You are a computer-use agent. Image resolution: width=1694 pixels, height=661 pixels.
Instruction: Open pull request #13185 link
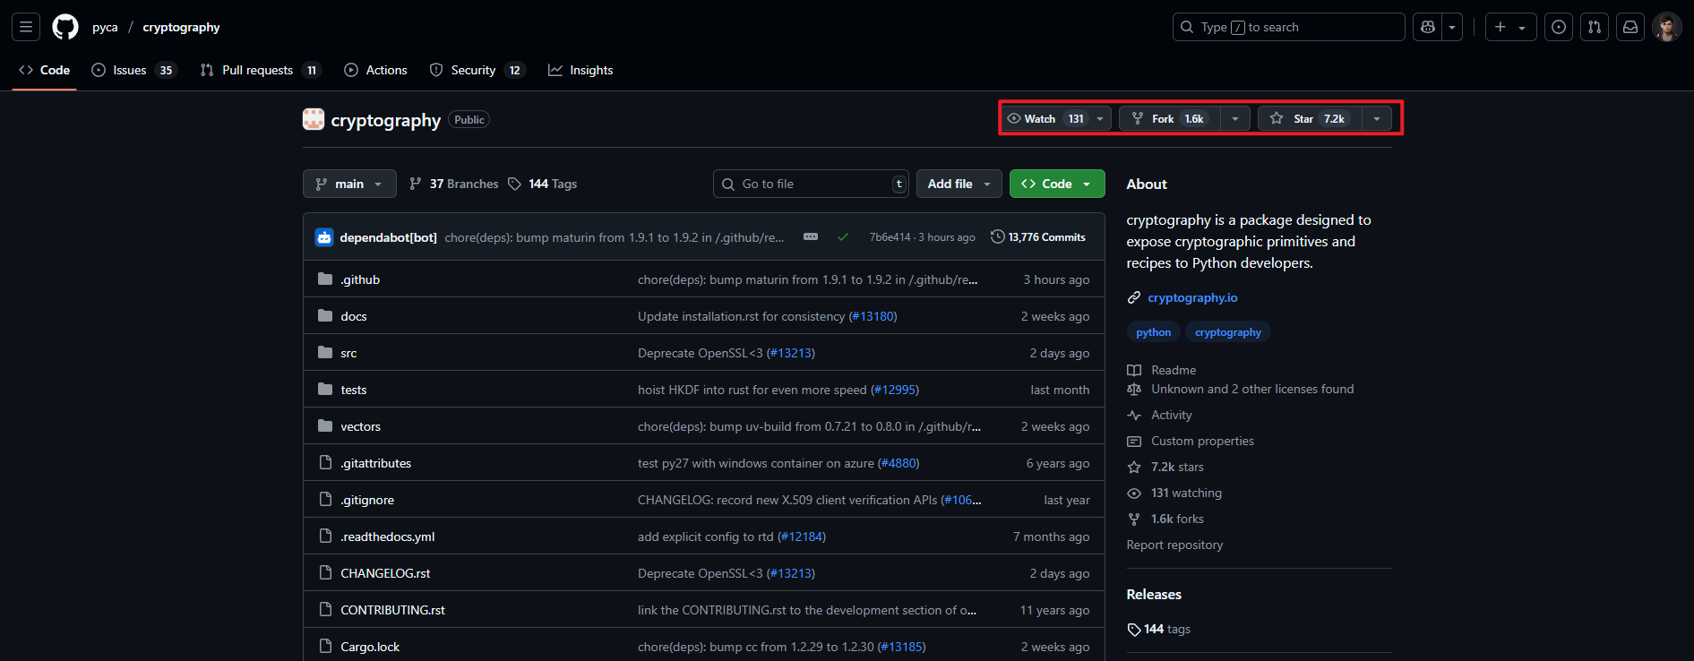902,647
